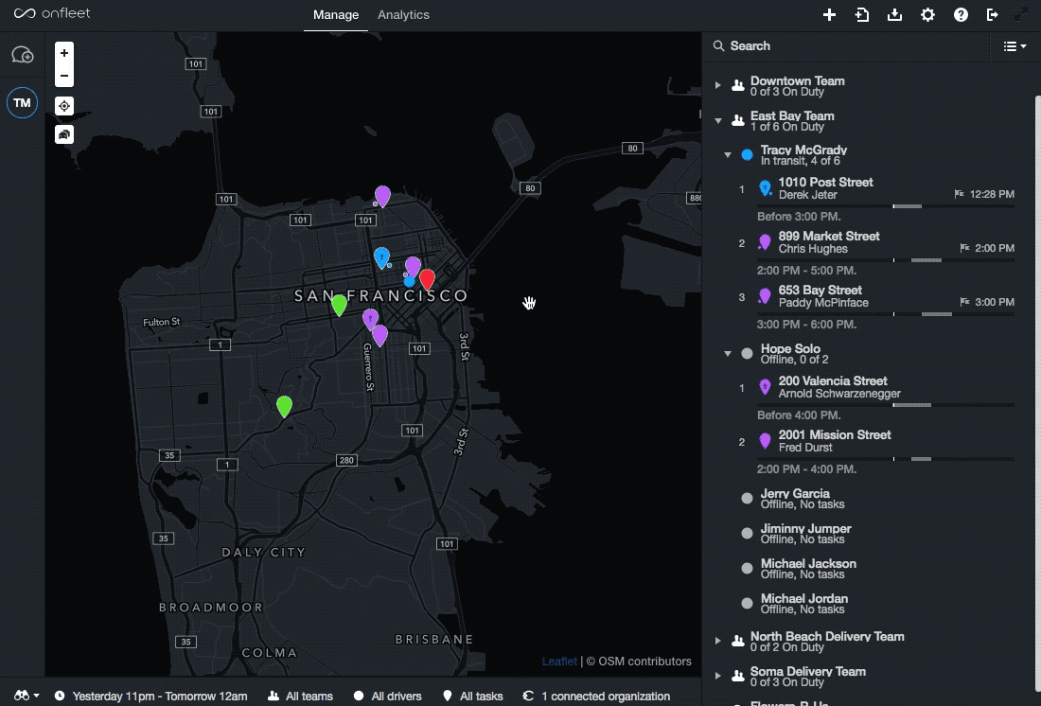The image size is (1041, 706).
Task: Collapse the East Bay Team
Action: click(717, 120)
